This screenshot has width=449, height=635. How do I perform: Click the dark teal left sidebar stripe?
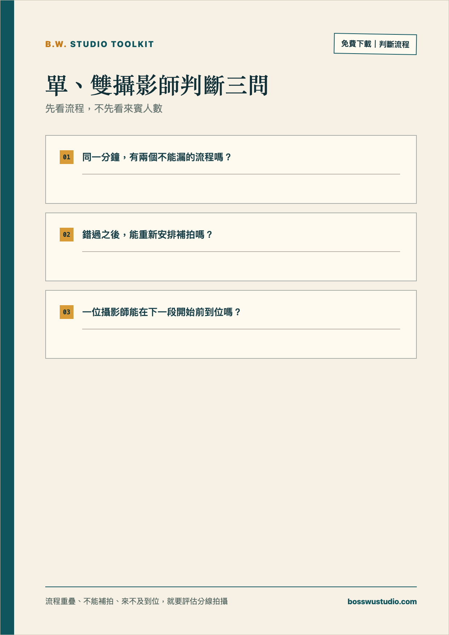click(7, 317)
